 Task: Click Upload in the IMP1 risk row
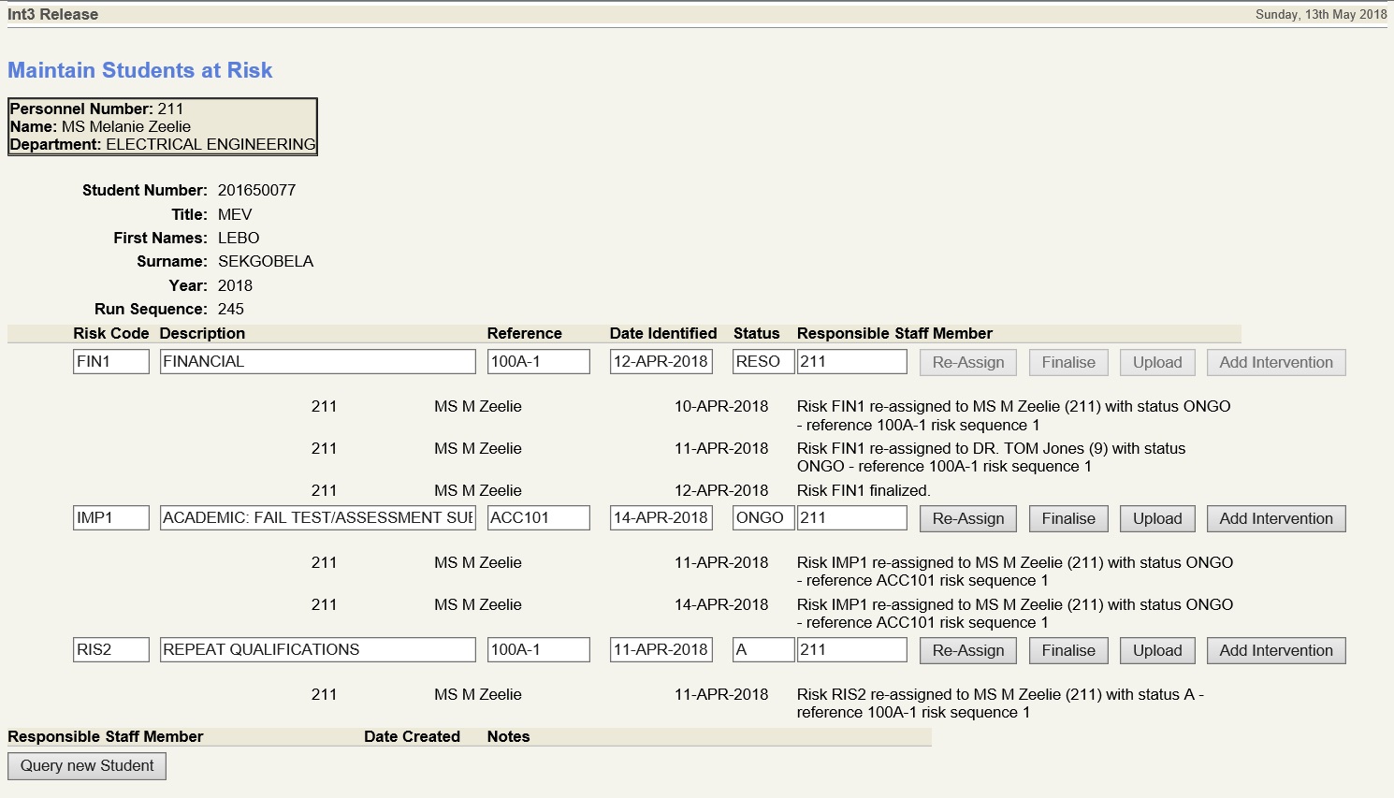(x=1156, y=518)
